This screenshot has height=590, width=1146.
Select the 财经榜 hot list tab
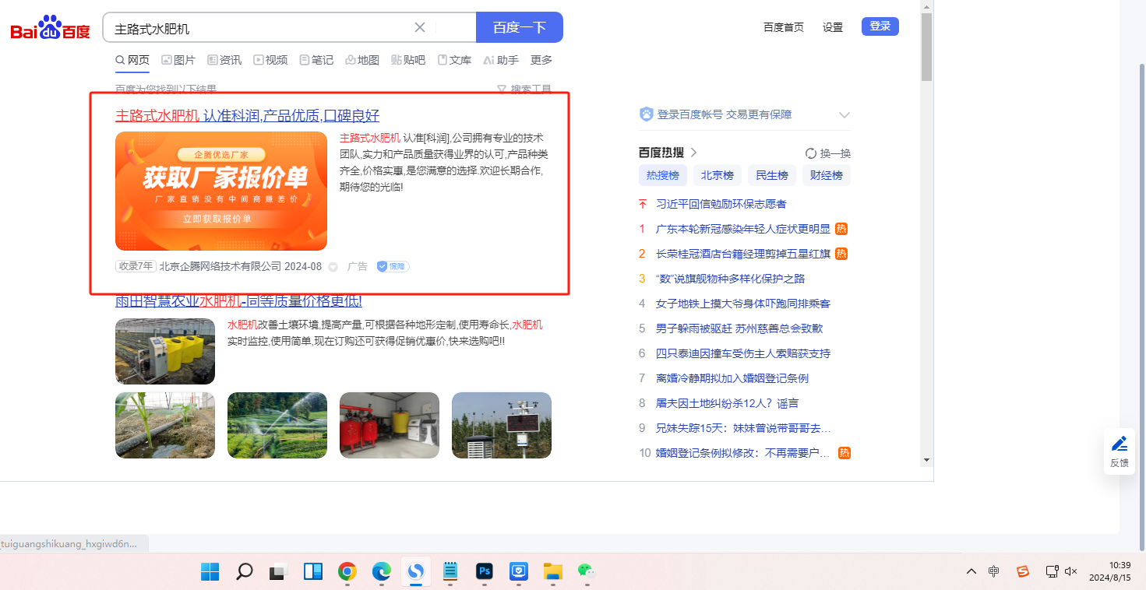tap(826, 175)
